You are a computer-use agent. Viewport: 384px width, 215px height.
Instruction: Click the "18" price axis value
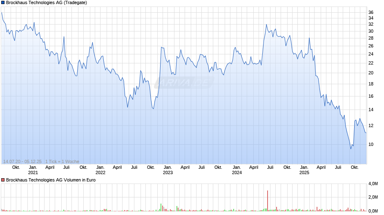point(371,84)
